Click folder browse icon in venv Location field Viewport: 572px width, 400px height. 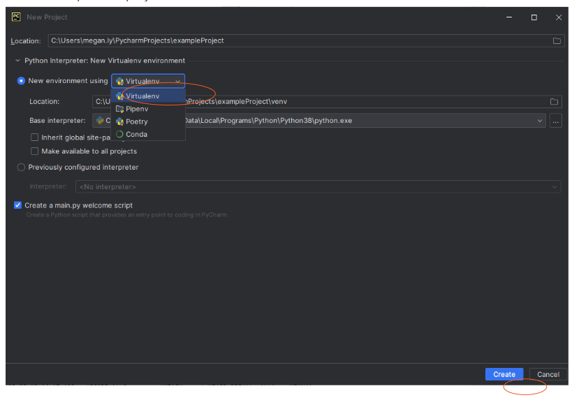pyautogui.click(x=554, y=102)
